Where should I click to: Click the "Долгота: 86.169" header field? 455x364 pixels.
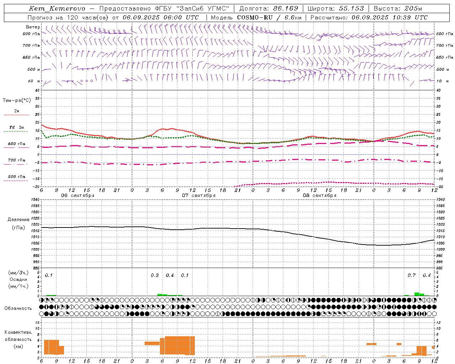269,9
